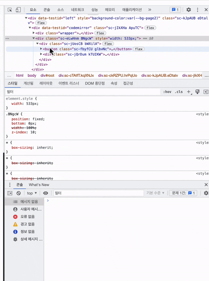Toggle the computed styles sidebar icon
This screenshot has width=209, height=281.
(206, 92)
